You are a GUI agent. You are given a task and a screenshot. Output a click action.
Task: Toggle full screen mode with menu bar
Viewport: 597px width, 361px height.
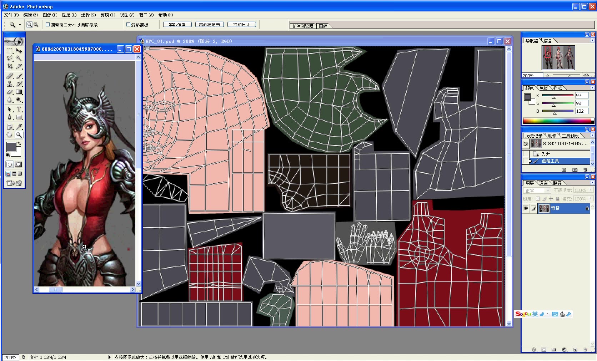point(14,174)
